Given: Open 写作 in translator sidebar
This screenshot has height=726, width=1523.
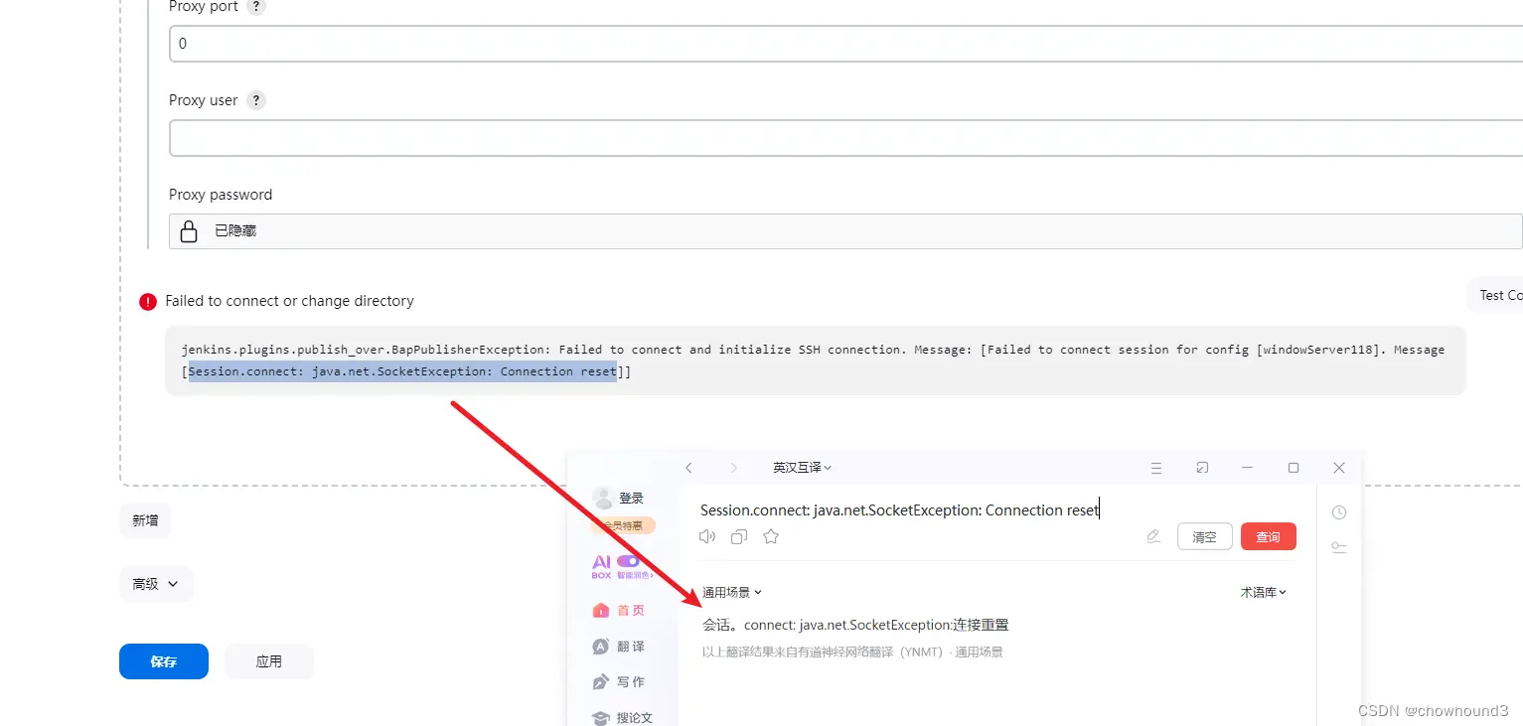Looking at the screenshot, I should coord(619,682).
